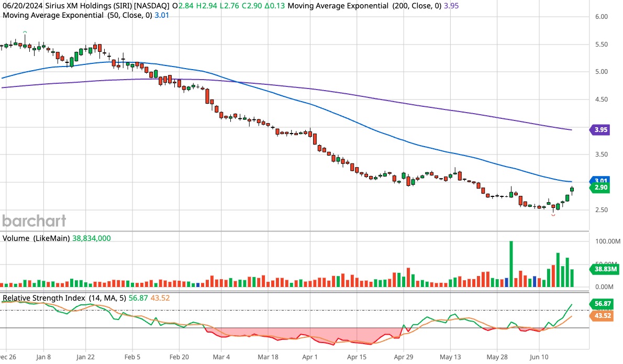Click the 4.50 price axis label
The width and height of the screenshot is (623, 364).
pyautogui.click(x=601, y=100)
